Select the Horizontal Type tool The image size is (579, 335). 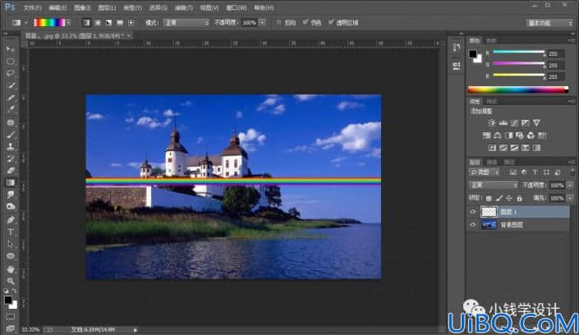[11, 232]
